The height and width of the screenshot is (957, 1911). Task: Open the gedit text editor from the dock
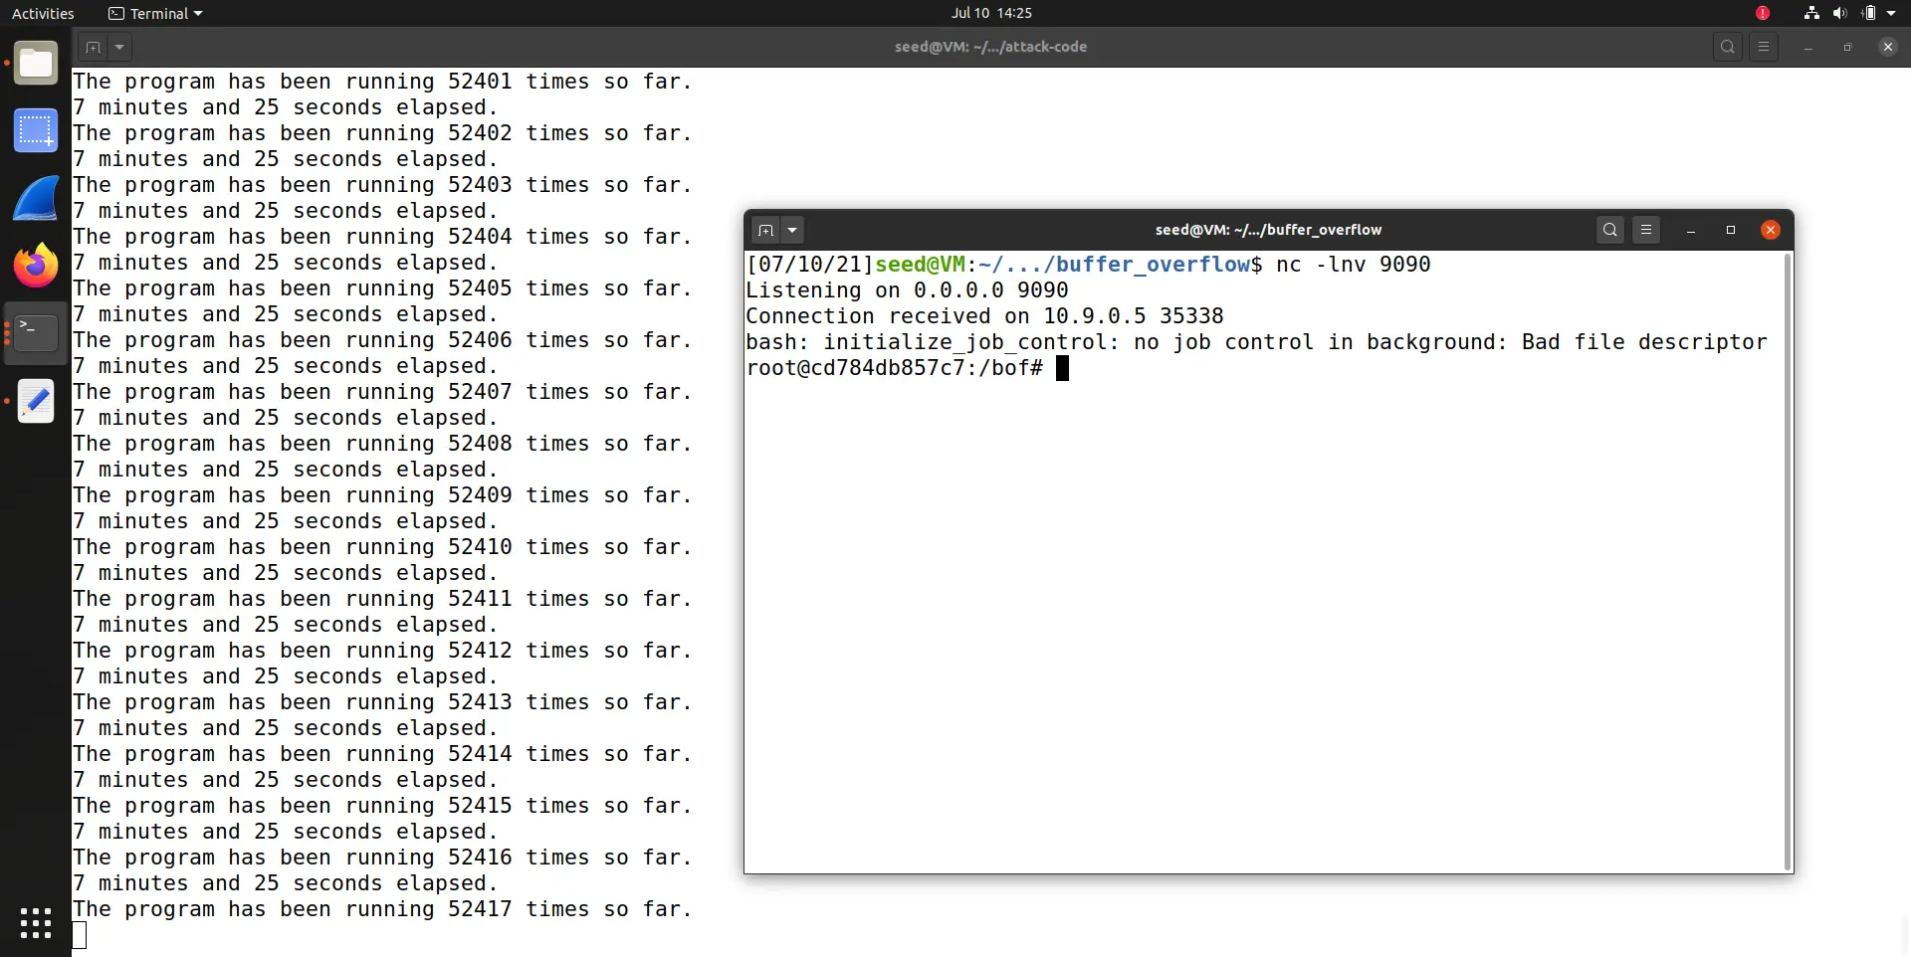(x=36, y=402)
